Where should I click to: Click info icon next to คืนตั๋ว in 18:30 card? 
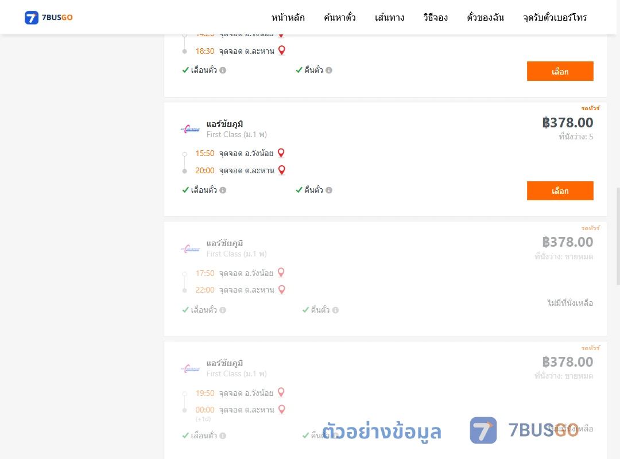329,70
